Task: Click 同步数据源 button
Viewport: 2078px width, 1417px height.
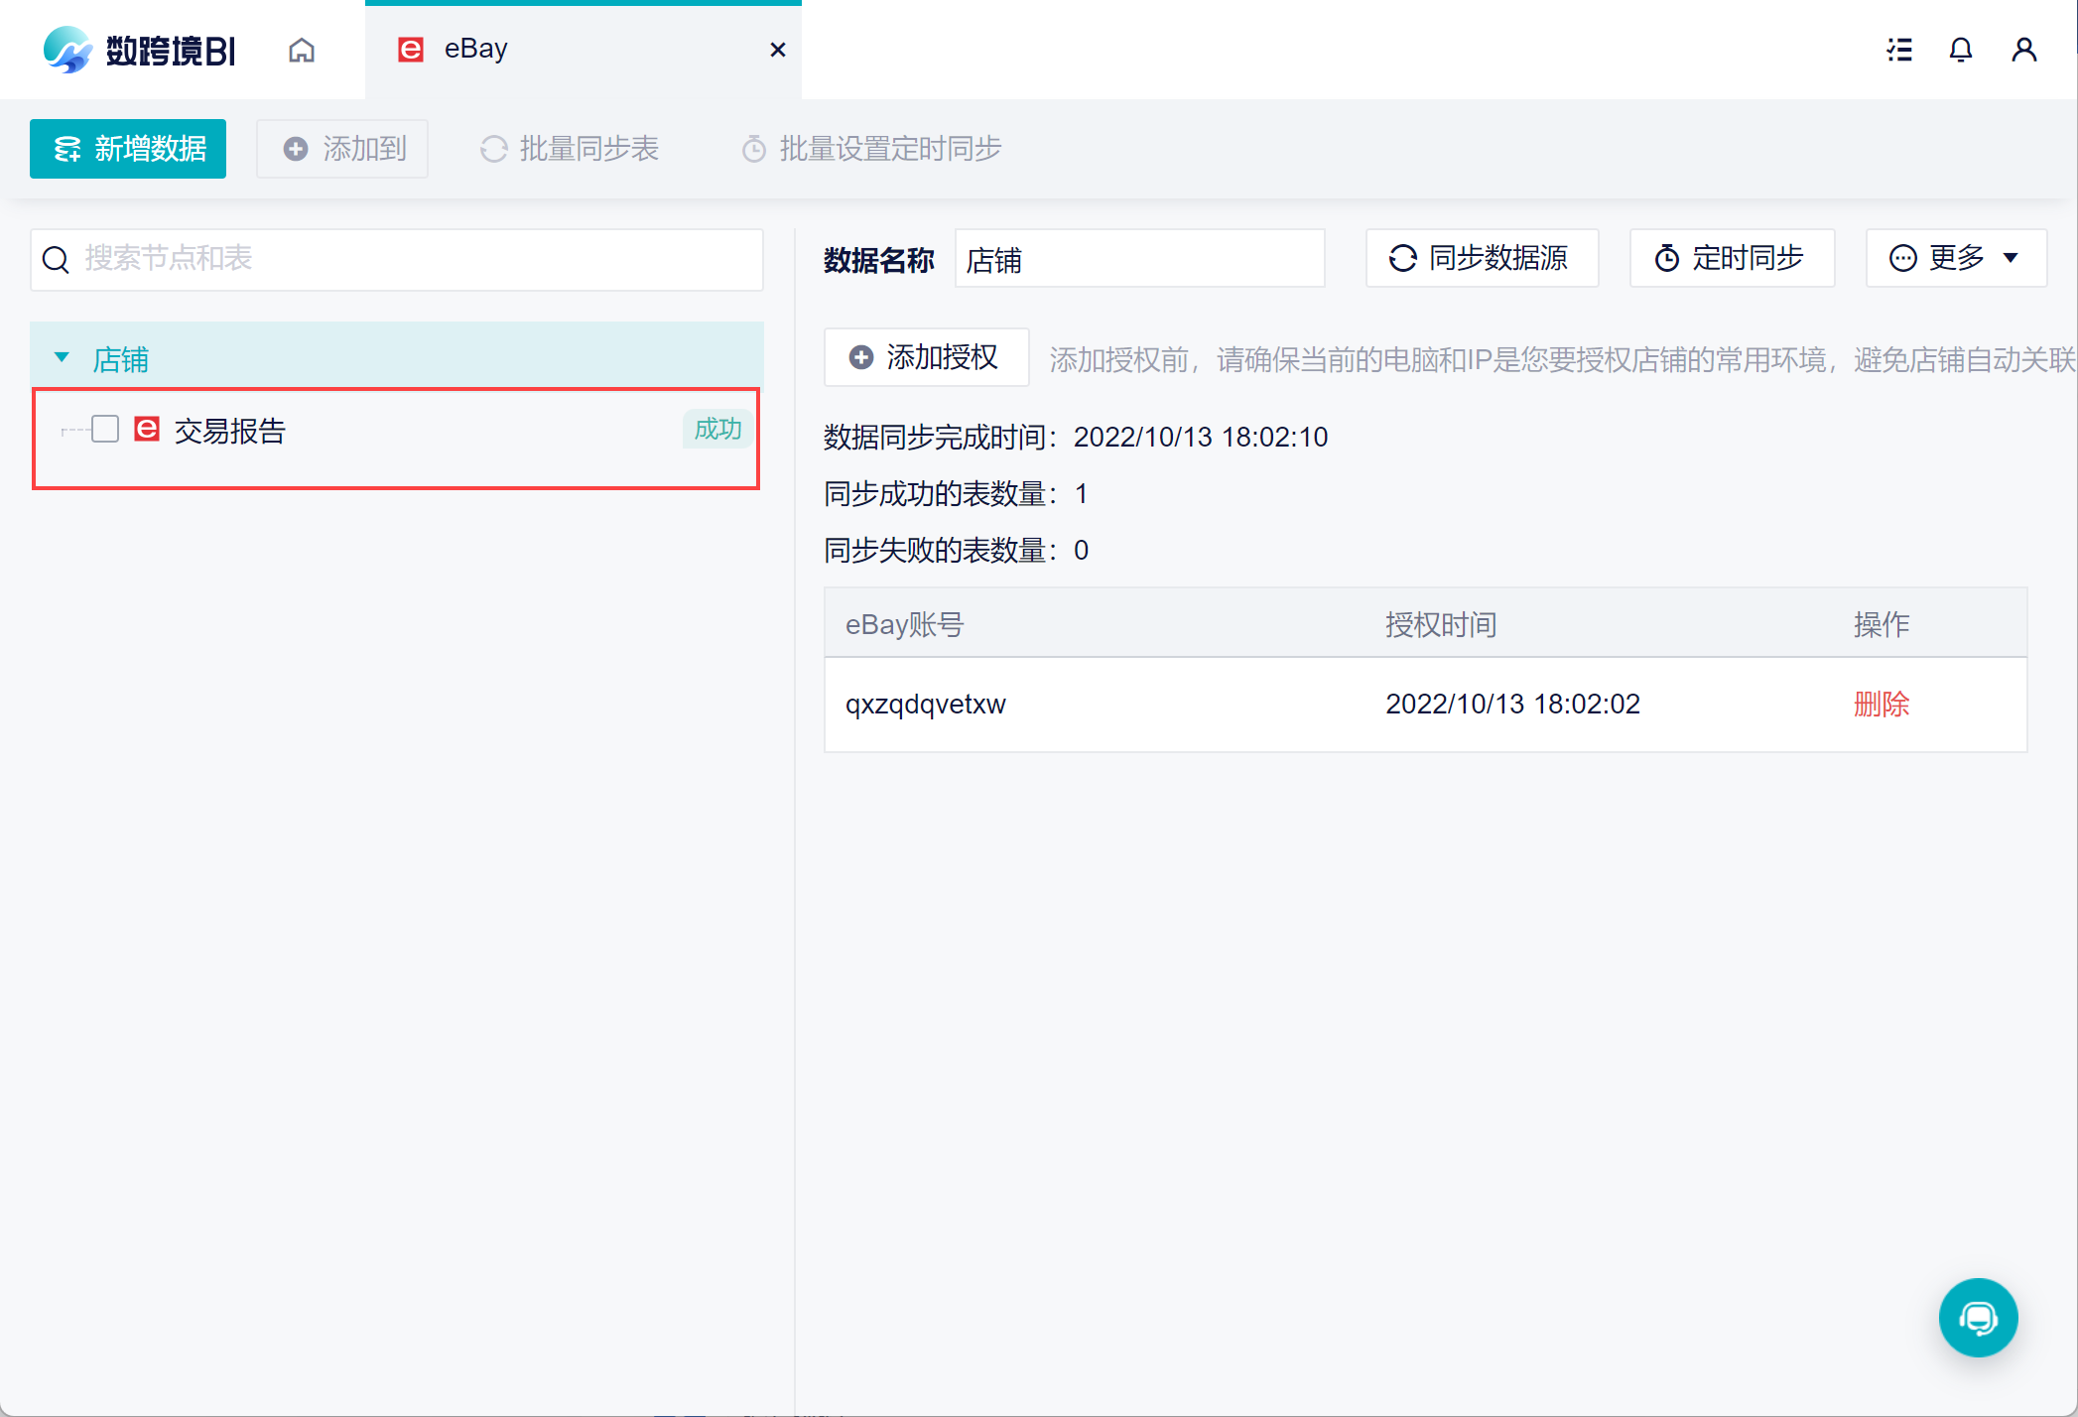Action: coord(1482,258)
